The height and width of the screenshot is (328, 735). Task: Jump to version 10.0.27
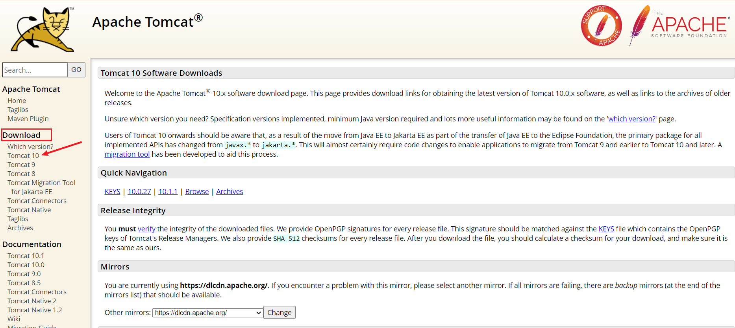tap(139, 192)
